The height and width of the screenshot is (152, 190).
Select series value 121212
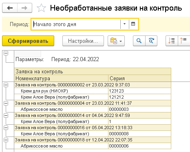coord(139,97)
